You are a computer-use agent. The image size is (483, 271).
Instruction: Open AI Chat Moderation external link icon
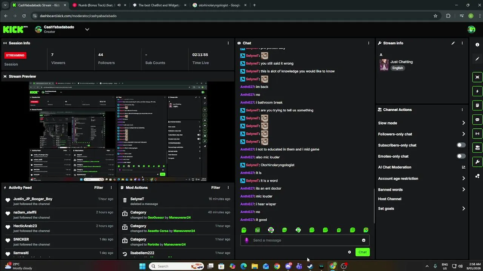pyautogui.click(x=463, y=167)
